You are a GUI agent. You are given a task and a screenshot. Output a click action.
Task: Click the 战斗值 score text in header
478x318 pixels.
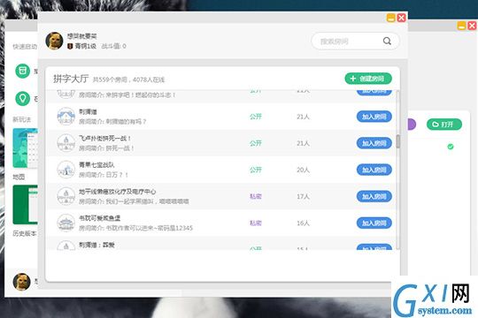(113, 46)
